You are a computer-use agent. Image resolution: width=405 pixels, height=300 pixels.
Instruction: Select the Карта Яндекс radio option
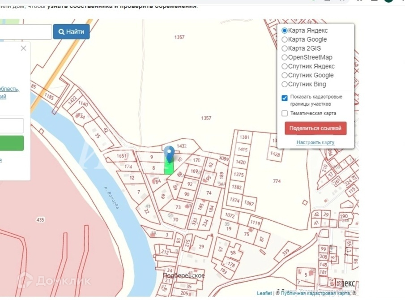(x=284, y=30)
